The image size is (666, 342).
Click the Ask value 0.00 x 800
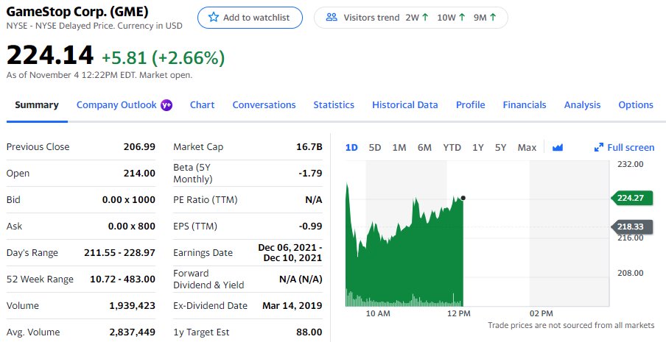(132, 226)
